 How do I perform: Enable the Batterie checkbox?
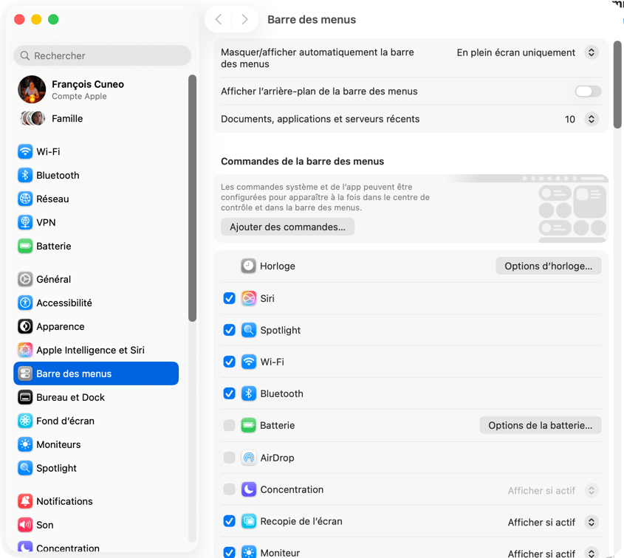[229, 425]
